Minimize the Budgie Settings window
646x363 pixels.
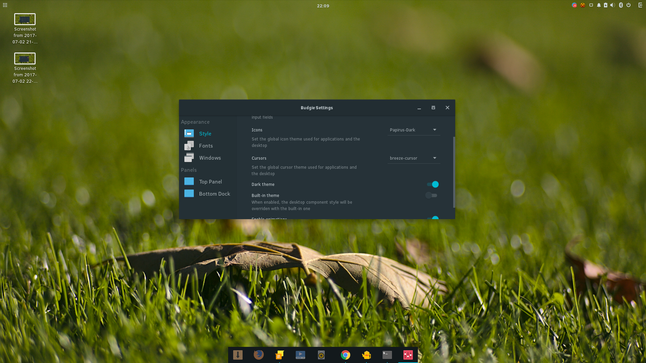click(419, 108)
